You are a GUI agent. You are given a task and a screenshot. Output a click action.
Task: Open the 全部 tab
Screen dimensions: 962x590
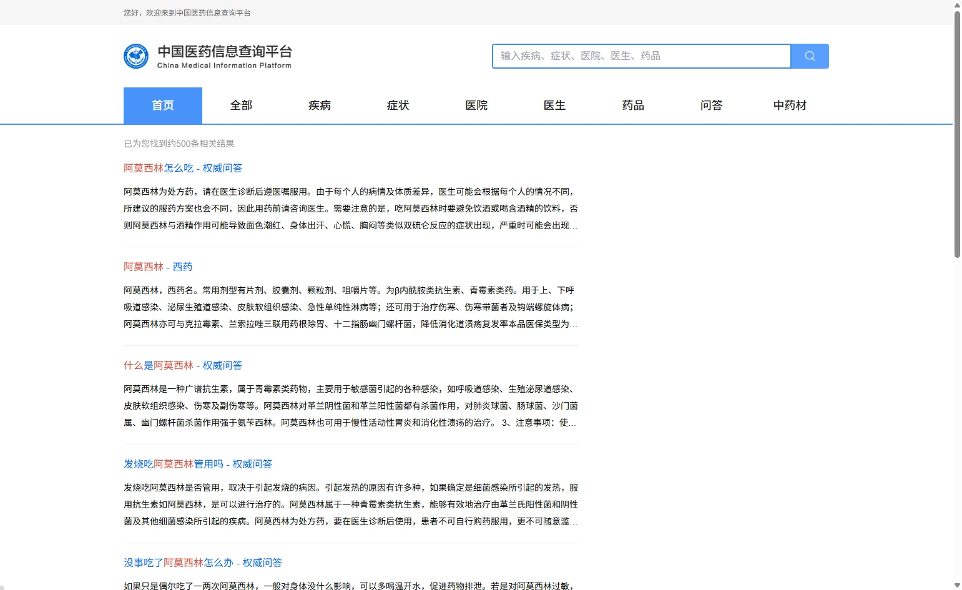[241, 106]
